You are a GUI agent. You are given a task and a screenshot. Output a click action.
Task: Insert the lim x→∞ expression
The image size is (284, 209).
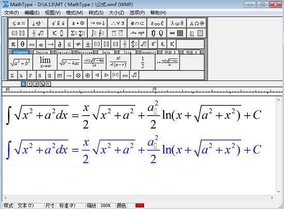(x=45, y=62)
